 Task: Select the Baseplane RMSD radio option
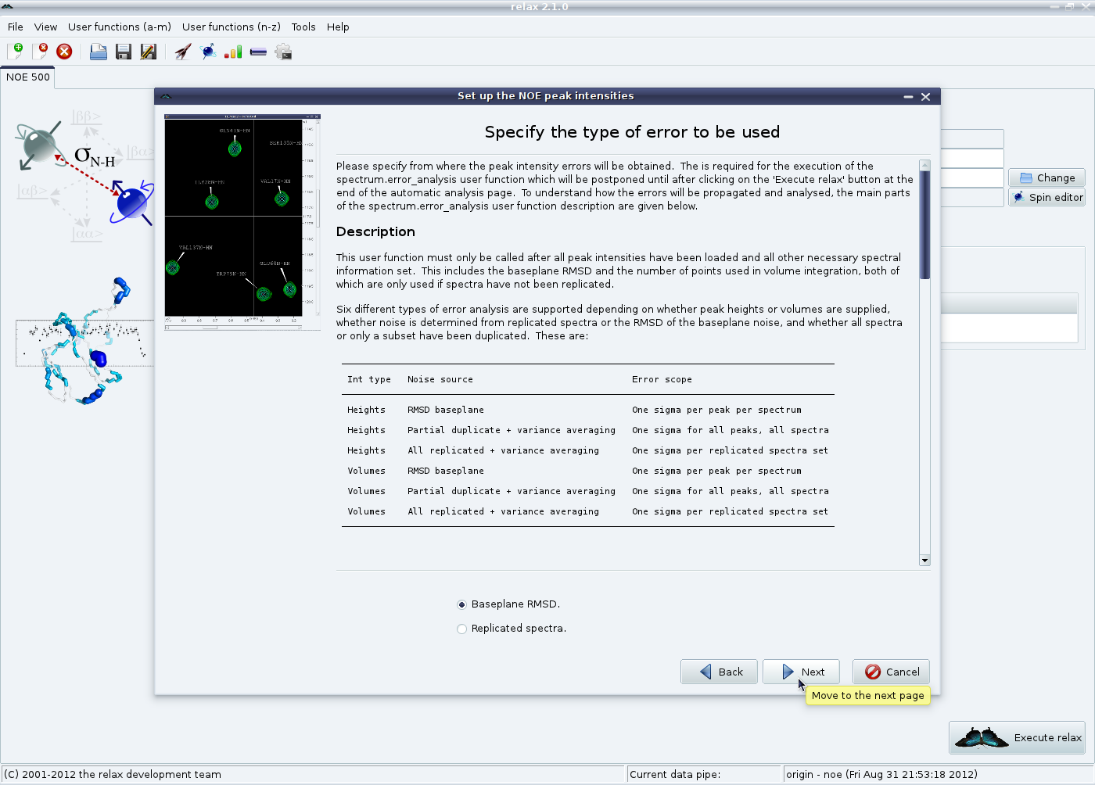[461, 604]
